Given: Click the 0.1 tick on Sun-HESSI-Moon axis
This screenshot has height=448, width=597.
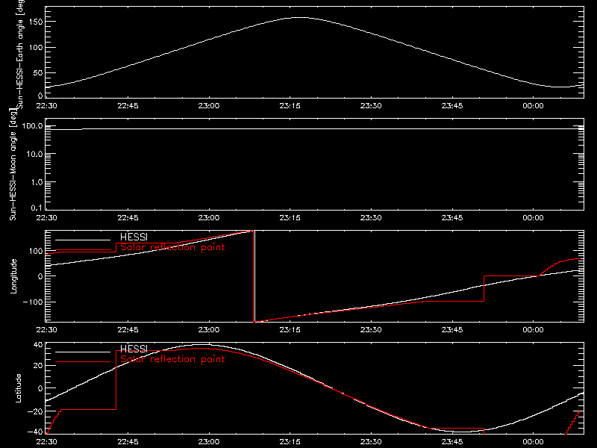Looking at the screenshot, I should [x=37, y=208].
